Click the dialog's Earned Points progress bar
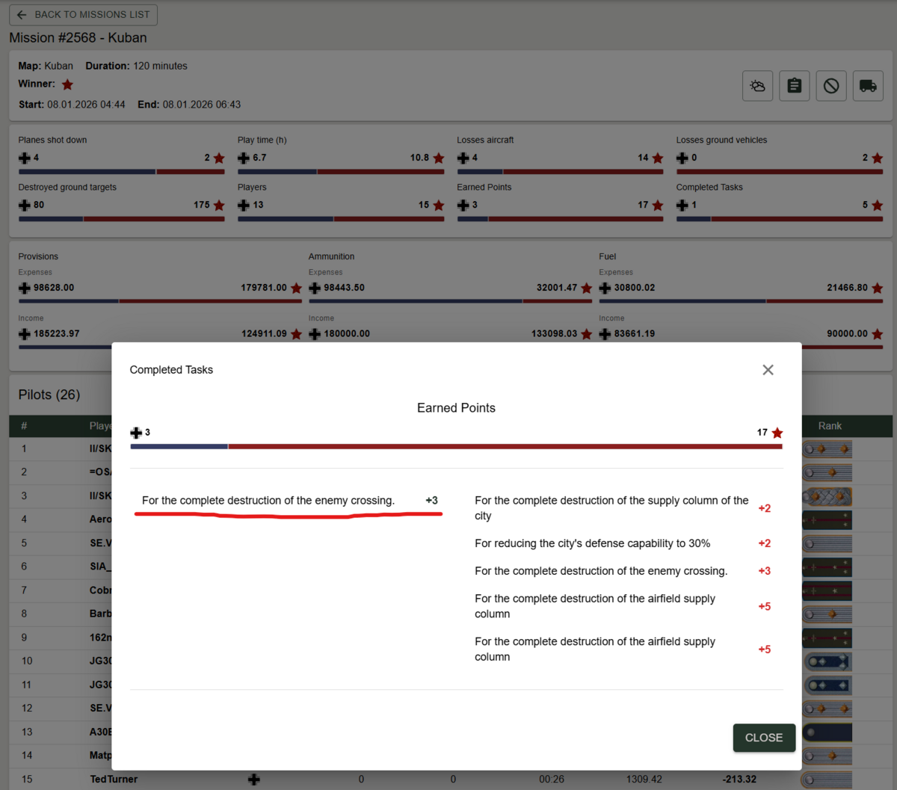 click(x=456, y=446)
